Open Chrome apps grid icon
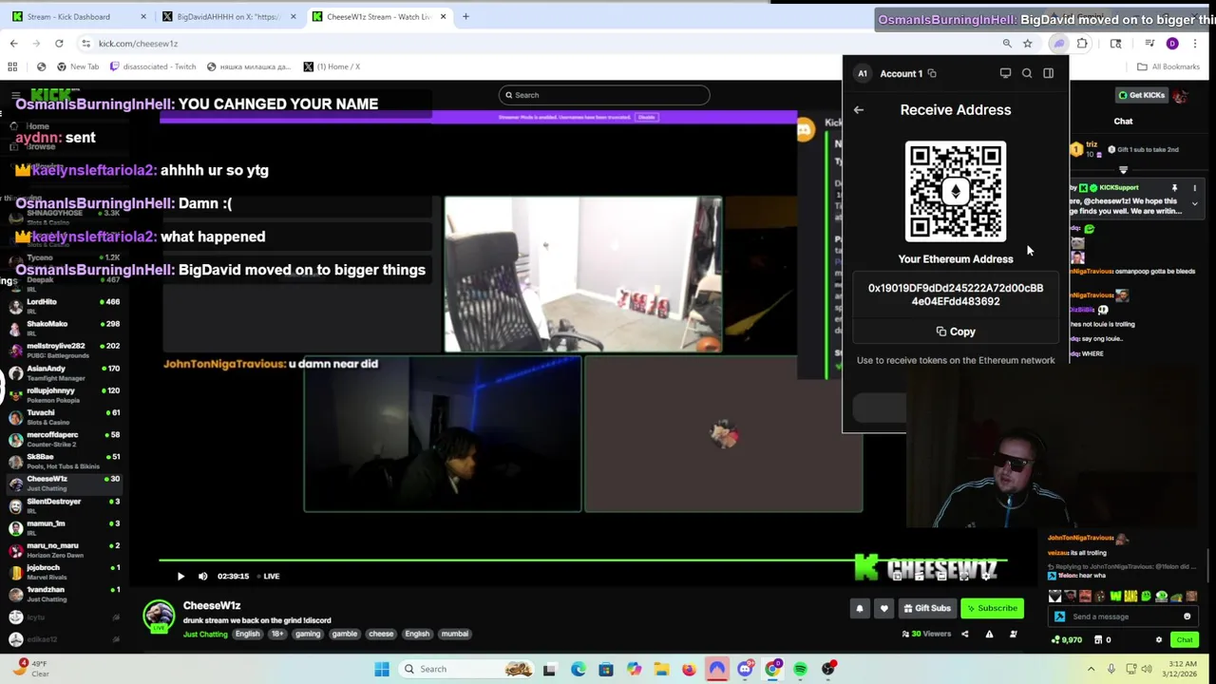Image resolution: width=1216 pixels, height=684 pixels. [x=12, y=66]
